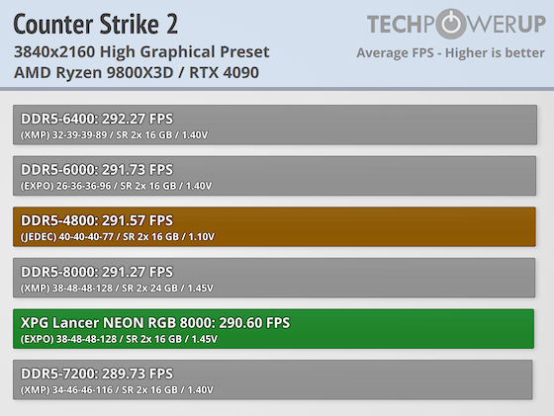The image size is (554, 416).
Task: Select the DDR5-8000 291.27 FPS bar
Action: pyautogui.click(x=274, y=278)
